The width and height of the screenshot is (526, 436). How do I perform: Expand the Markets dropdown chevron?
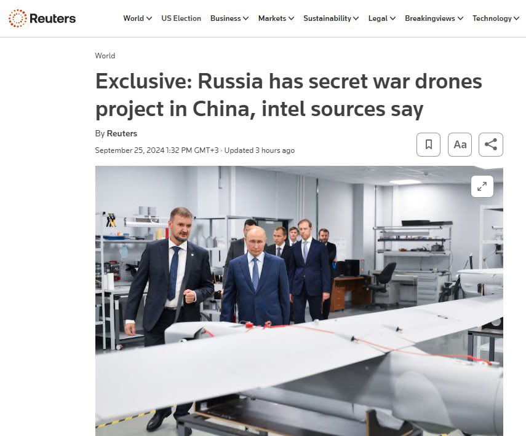click(x=291, y=18)
